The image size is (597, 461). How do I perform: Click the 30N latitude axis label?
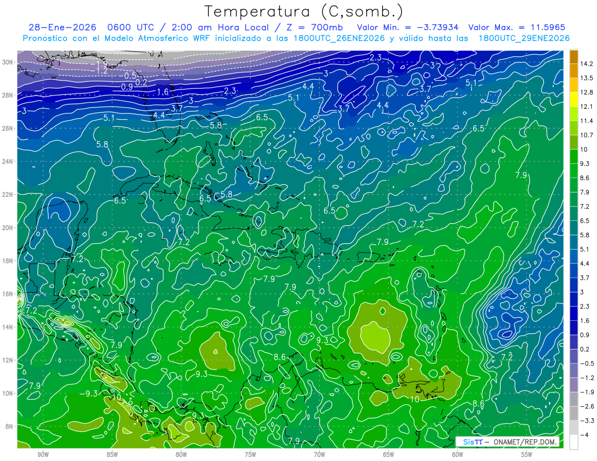click(x=8, y=62)
